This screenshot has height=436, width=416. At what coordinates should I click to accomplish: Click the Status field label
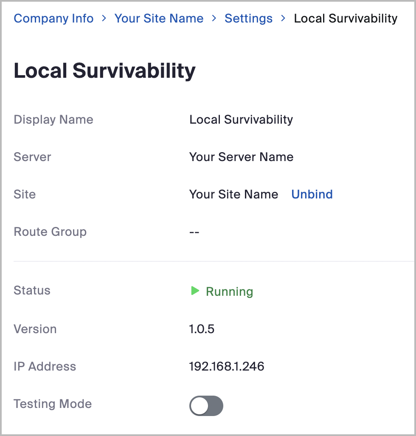[x=32, y=291]
